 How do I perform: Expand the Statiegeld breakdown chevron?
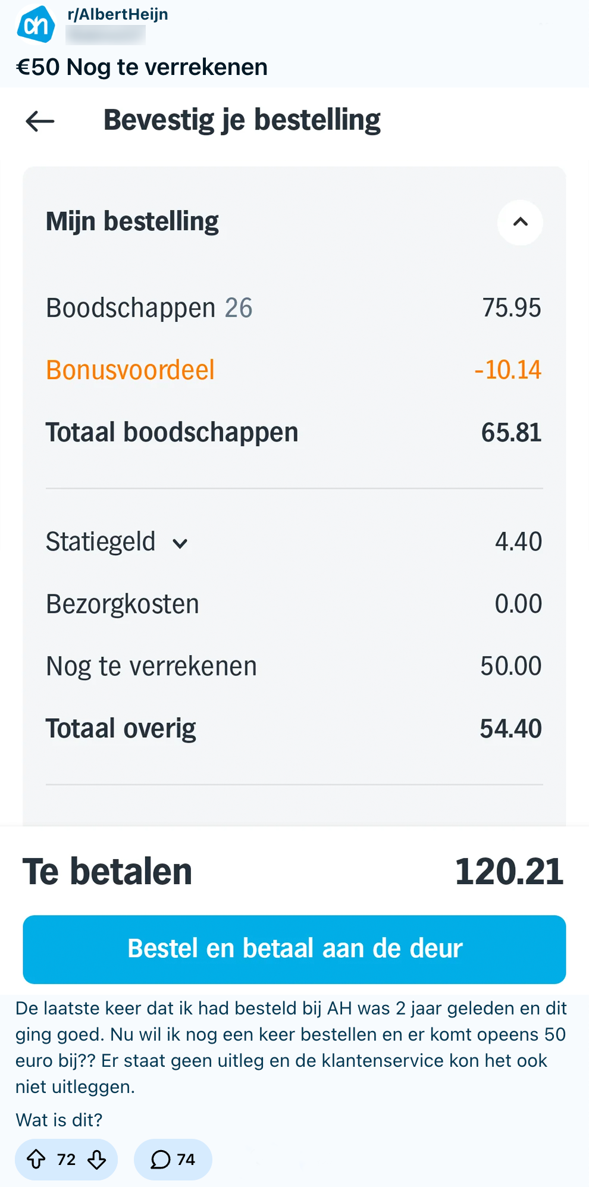tap(180, 543)
